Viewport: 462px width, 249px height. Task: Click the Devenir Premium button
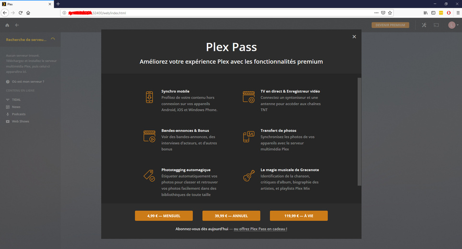tap(390, 25)
